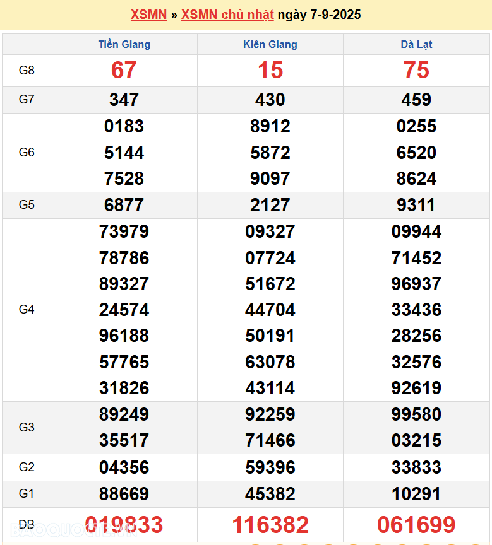492x545 pixels.
Task: Select Kiên Giang G8 result 15
Action: coord(270,70)
